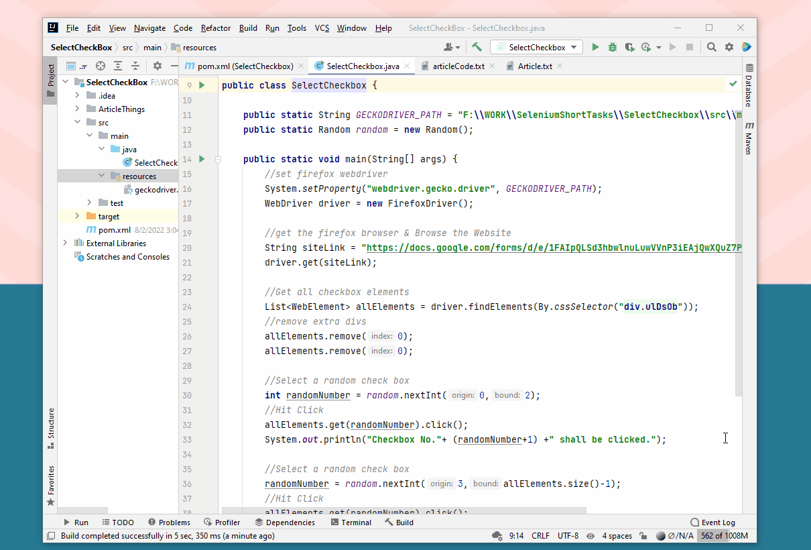Open the profiler run options dropdown arrow
811x550 pixels.
coord(659,48)
